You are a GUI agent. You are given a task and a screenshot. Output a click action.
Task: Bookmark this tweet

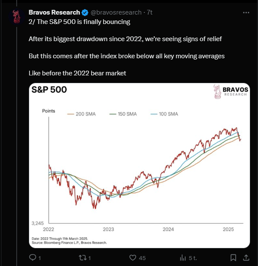tap(233, 258)
